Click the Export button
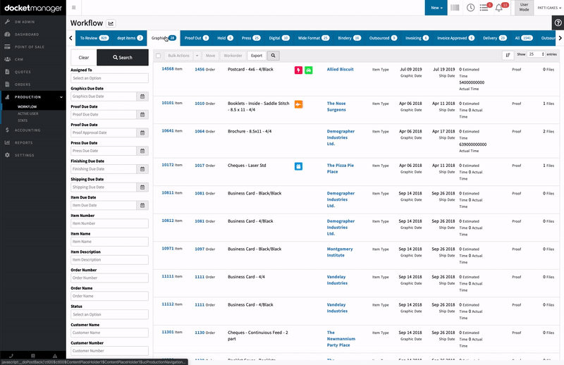Image resolution: width=564 pixels, height=365 pixels. click(257, 56)
